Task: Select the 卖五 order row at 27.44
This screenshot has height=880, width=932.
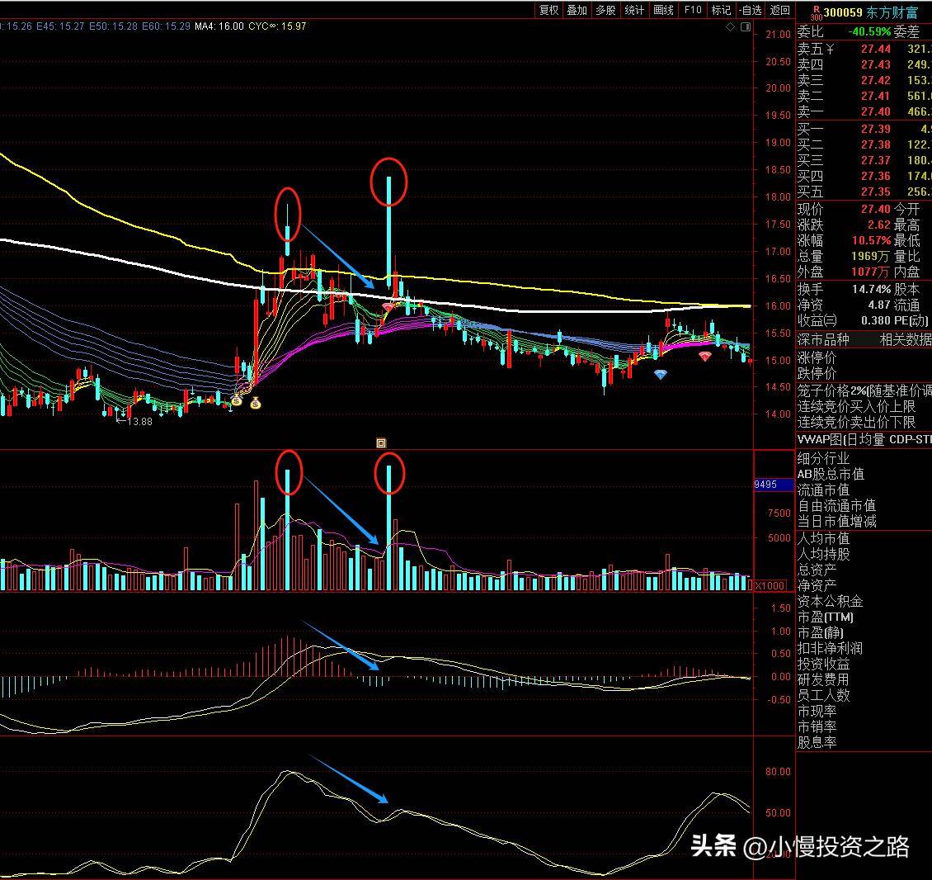Action: pos(864,49)
